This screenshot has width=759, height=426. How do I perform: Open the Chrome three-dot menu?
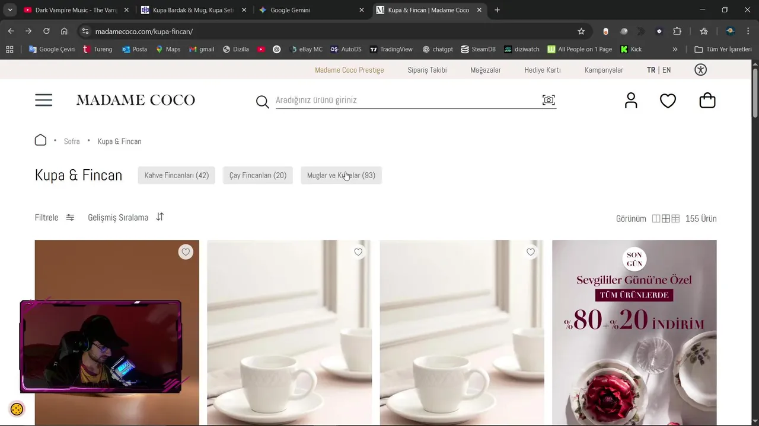pos(748,31)
